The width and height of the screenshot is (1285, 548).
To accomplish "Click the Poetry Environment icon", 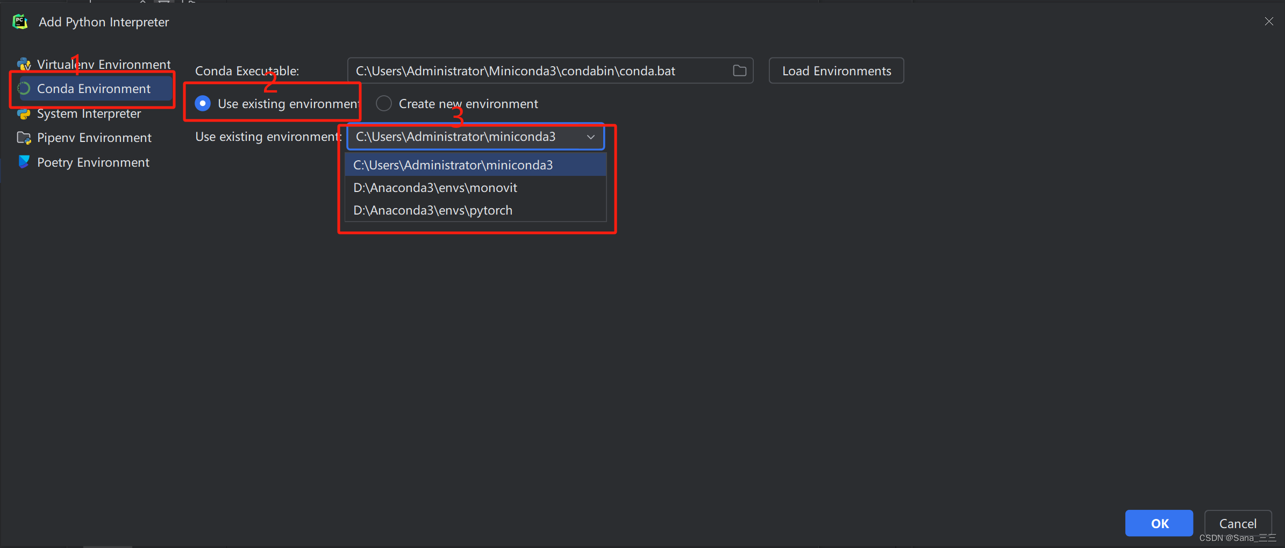I will [x=24, y=162].
